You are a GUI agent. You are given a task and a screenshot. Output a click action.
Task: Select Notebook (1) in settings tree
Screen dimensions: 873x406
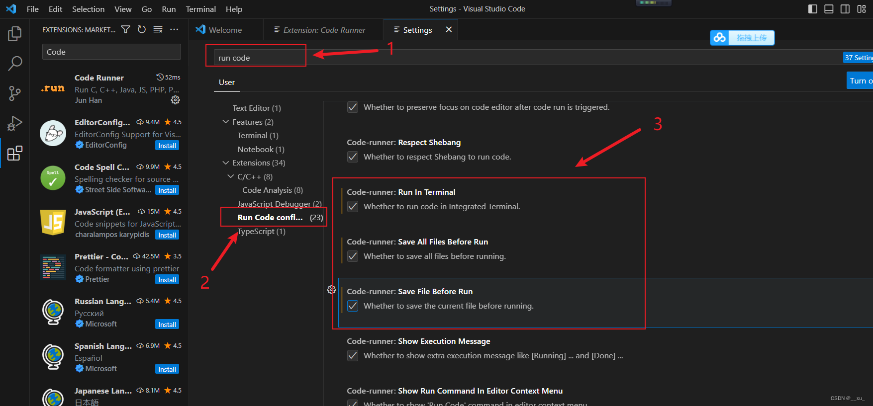(261, 149)
